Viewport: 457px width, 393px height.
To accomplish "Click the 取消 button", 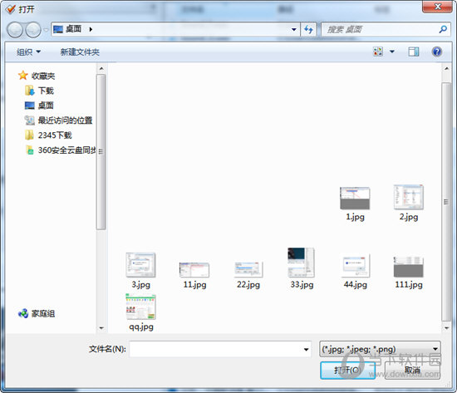I will click(x=412, y=371).
